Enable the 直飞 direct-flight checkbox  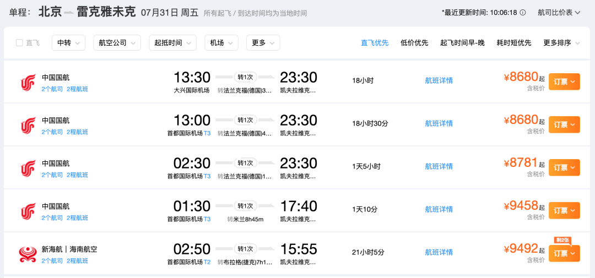coord(19,43)
